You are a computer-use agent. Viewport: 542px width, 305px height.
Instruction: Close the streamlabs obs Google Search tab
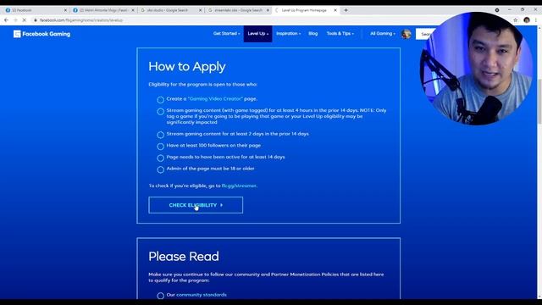point(268,10)
